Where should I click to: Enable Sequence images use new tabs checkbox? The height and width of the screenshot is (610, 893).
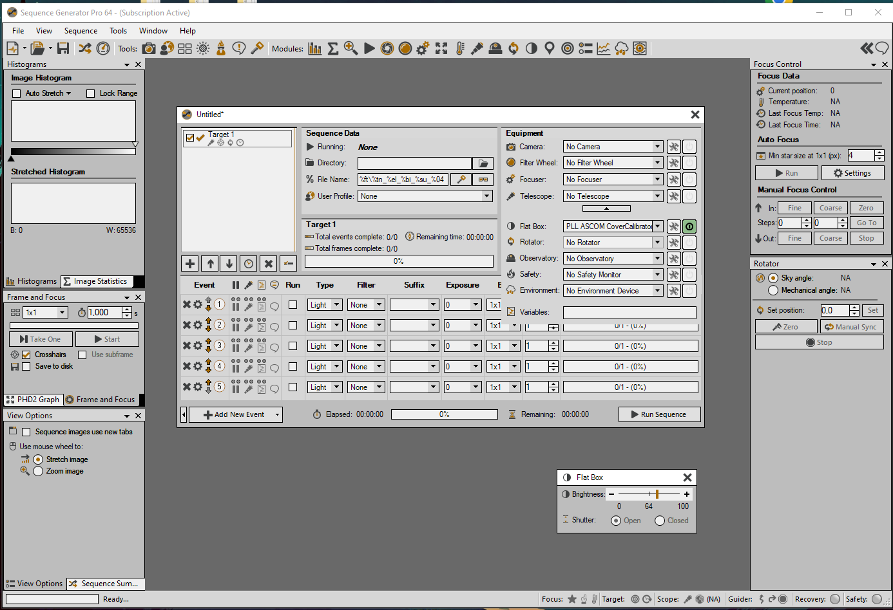pyautogui.click(x=26, y=432)
